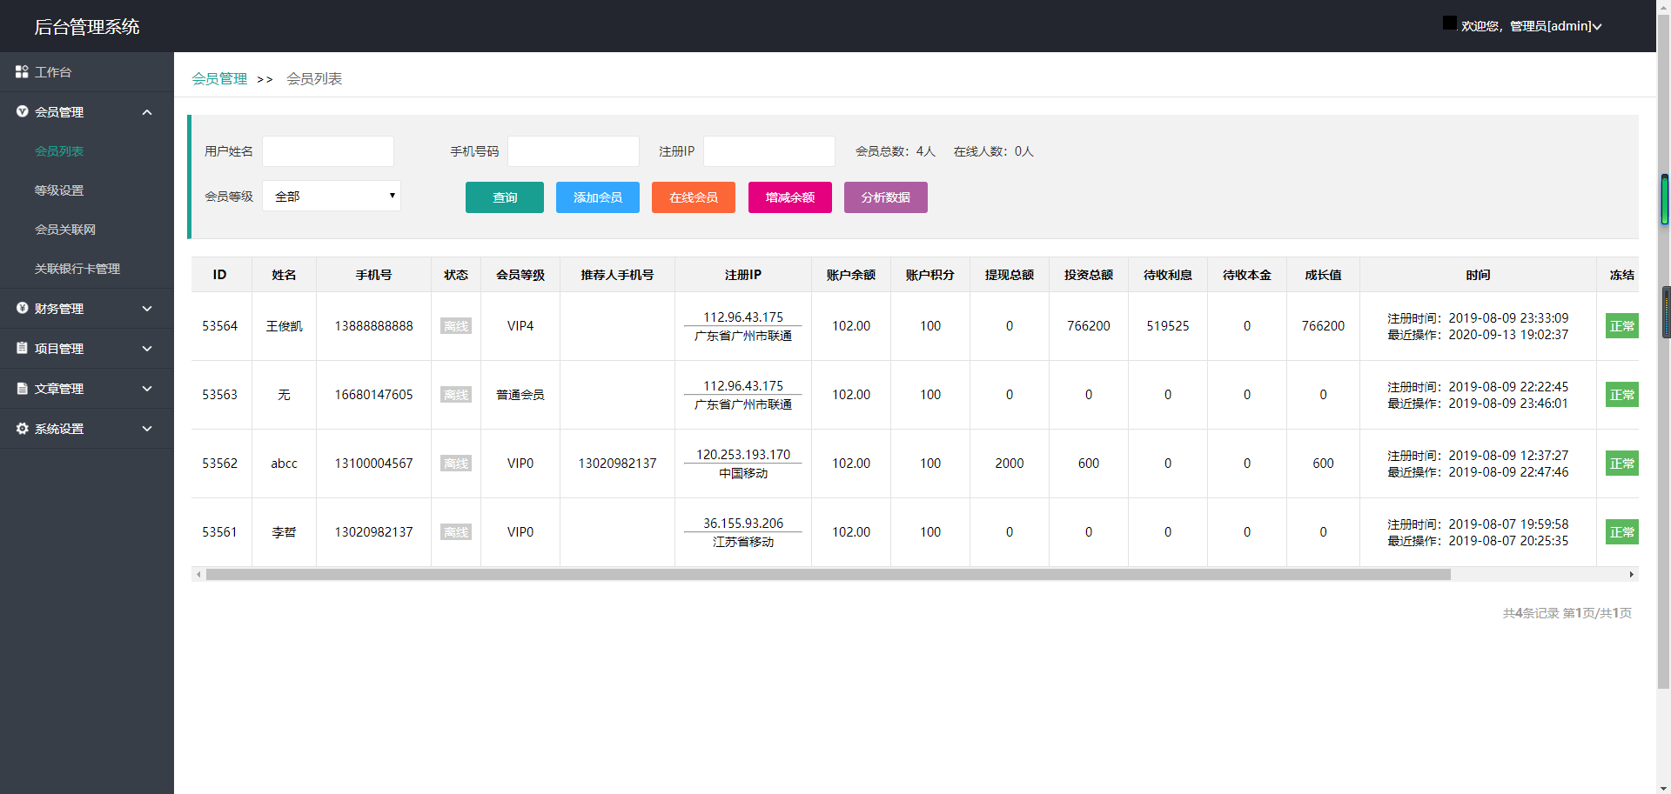Click the horizontal scrollbar left arrow
This screenshot has height=794, width=1671.
[x=198, y=574]
